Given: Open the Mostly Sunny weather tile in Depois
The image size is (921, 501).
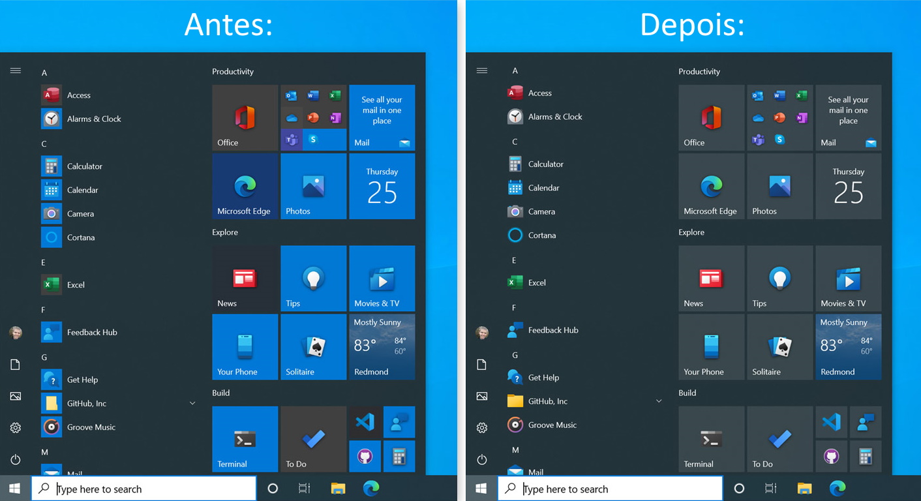Looking at the screenshot, I should click(849, 347).
